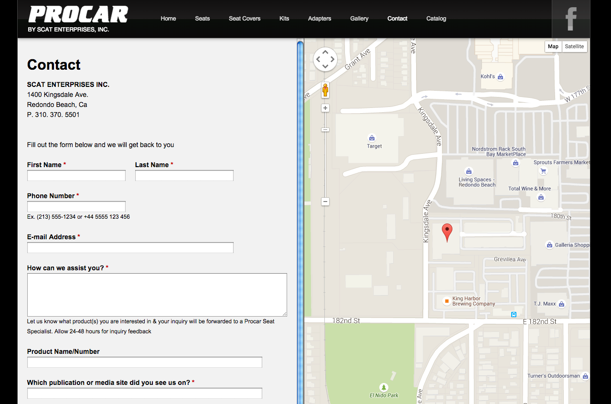Open the Seats menu item

203,19
